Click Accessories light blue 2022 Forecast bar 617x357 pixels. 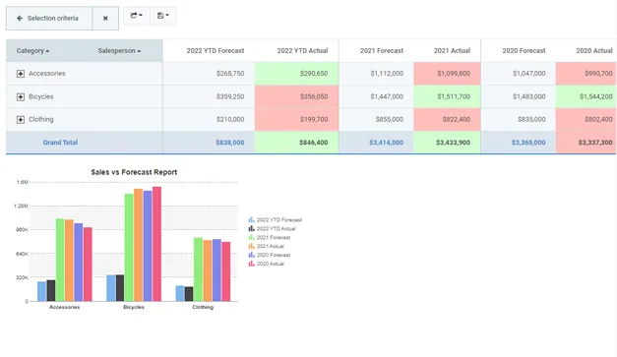click(x=41, y=291)
